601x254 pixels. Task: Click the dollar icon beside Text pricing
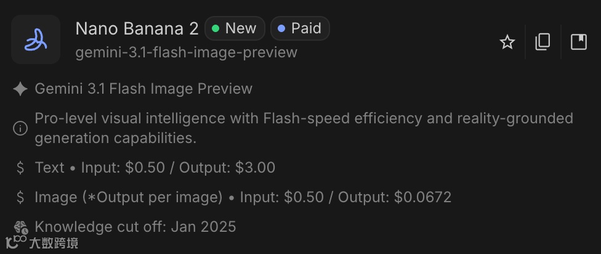[x=20, y=168]
